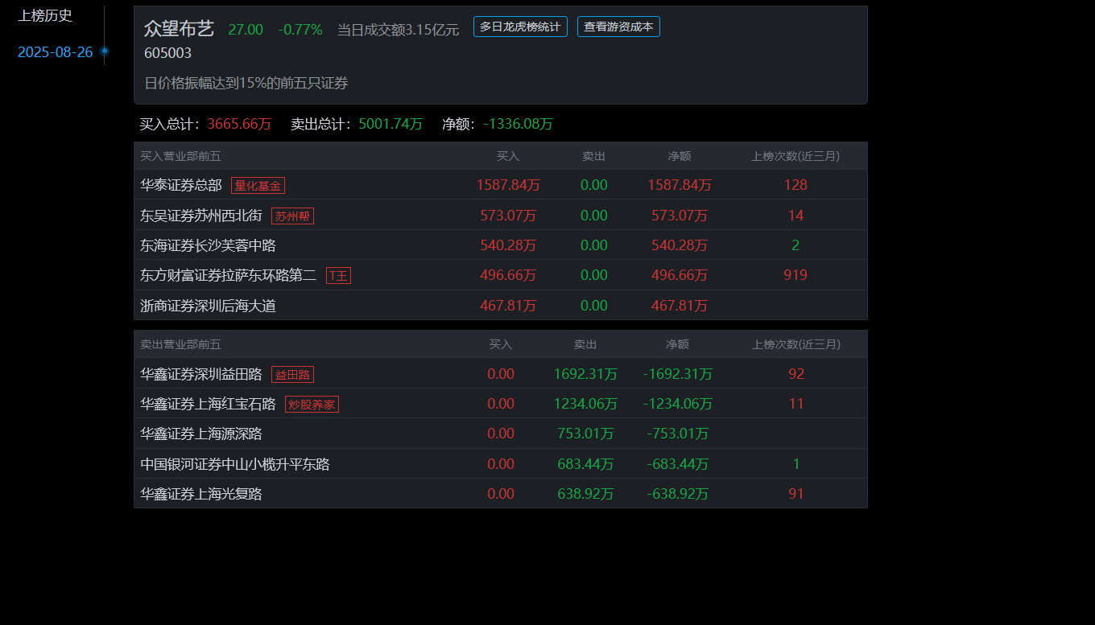1095x625 pixels.
Task: Click the 量化基金 tag
Action: [x=258, y=186]
